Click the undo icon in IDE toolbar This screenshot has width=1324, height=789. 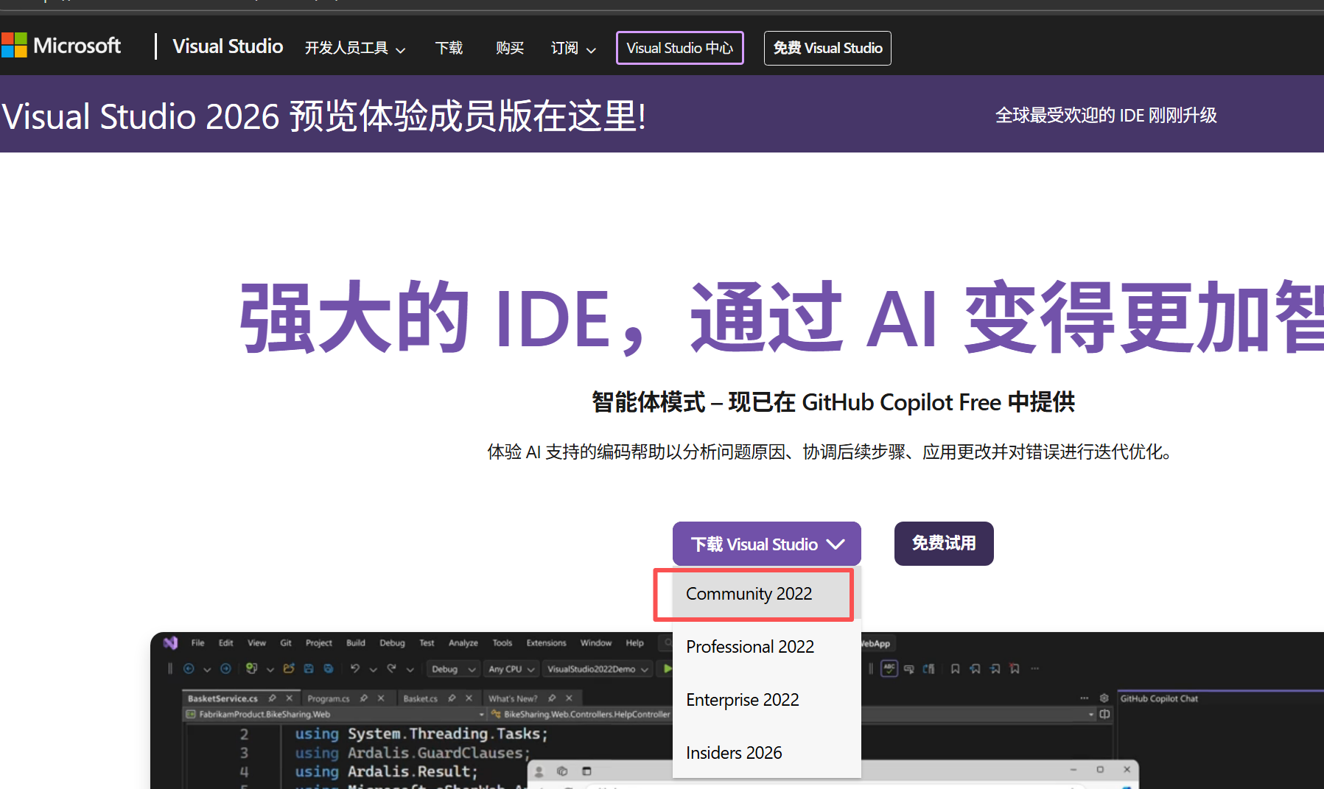355,669
